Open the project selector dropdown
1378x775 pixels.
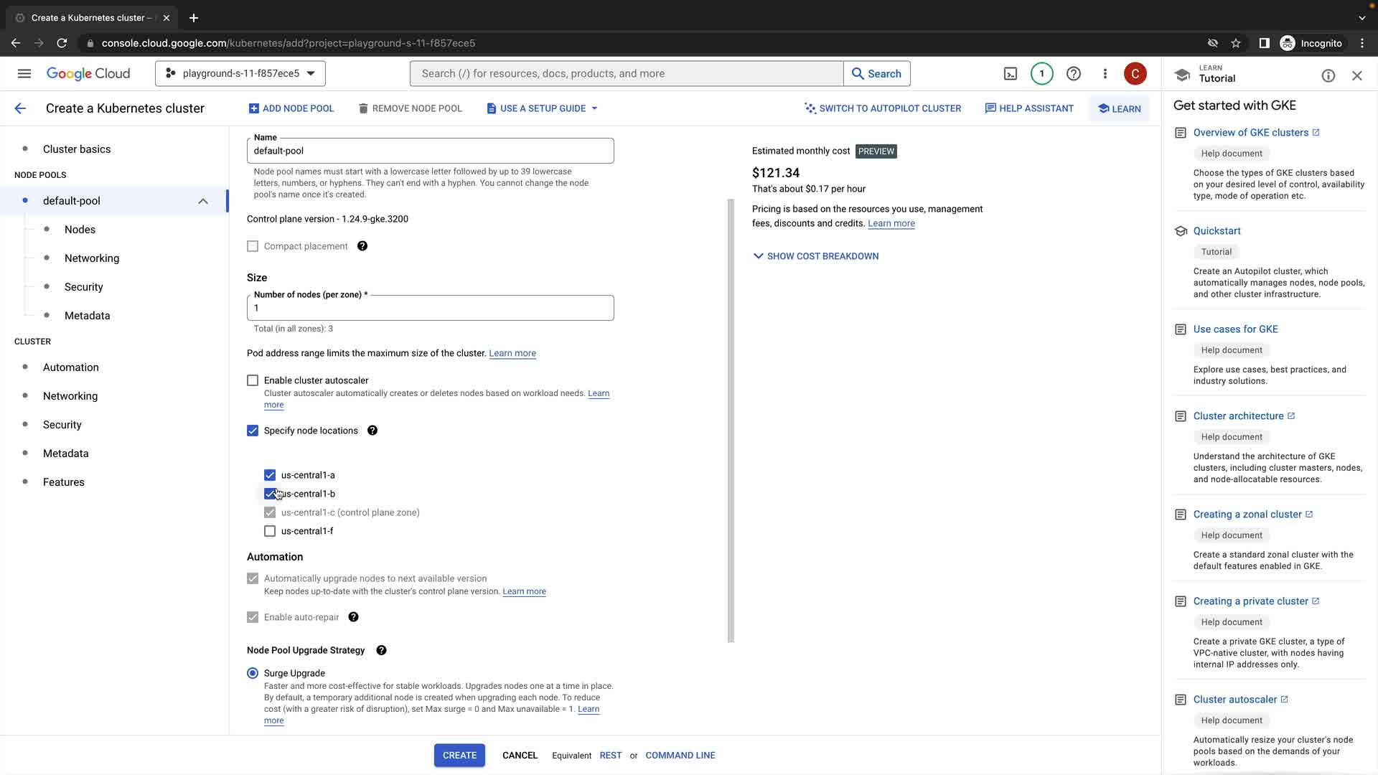pyautogui.click(x=240, y=73)
